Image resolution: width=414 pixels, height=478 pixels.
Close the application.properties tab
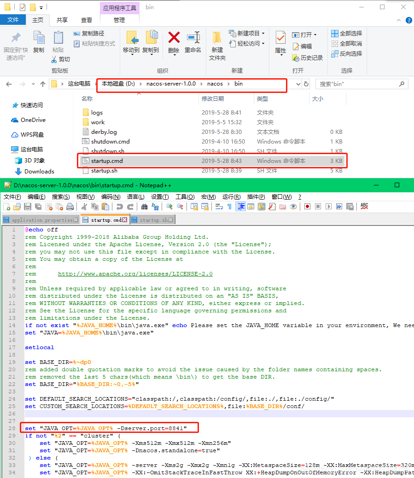pos(76,220)
